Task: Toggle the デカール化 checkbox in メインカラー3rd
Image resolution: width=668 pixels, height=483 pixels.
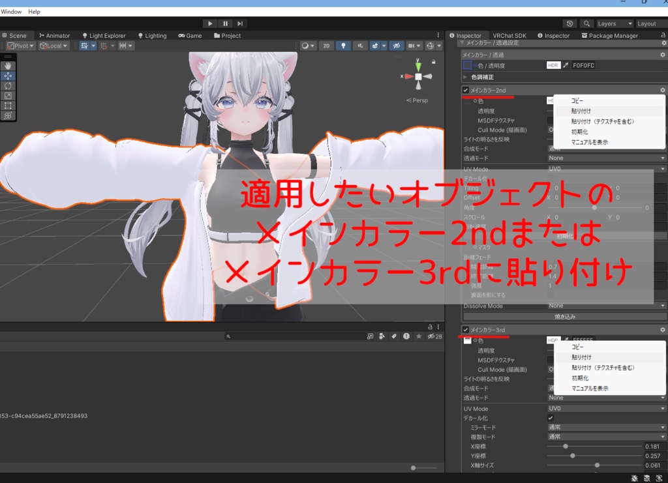Action: pos(551,418)
